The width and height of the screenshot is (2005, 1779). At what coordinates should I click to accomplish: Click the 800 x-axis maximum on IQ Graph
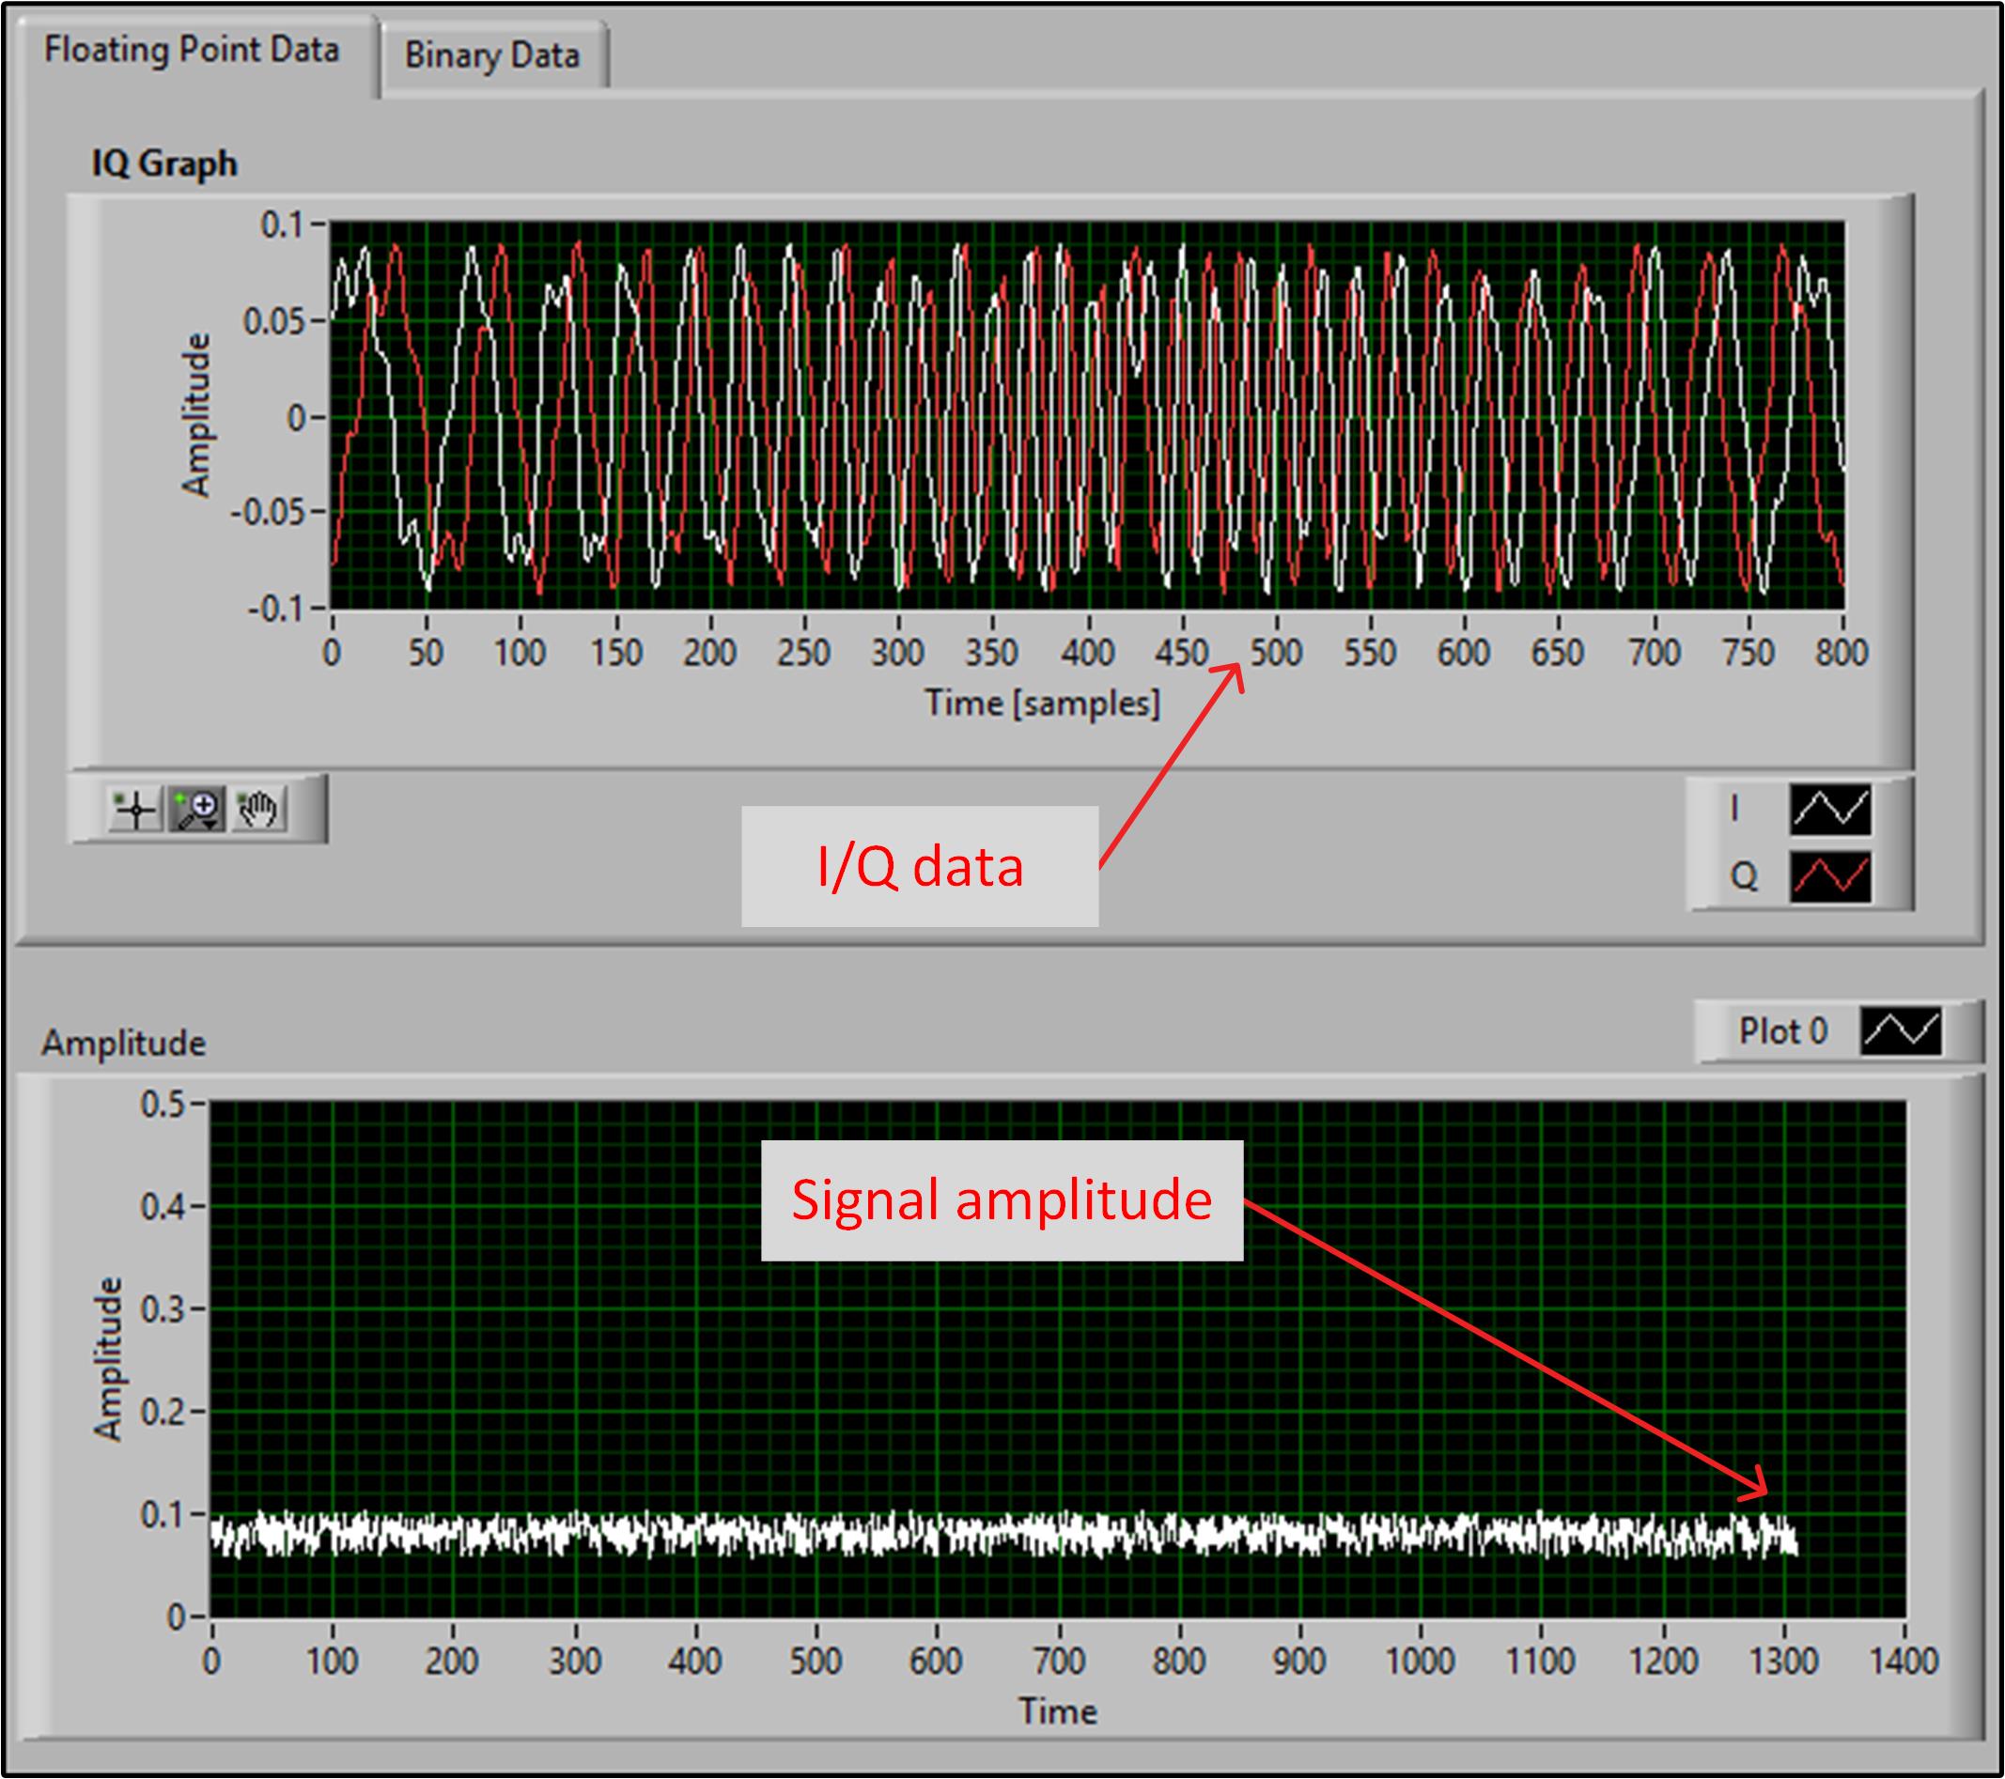click(x=1842, y=653)
